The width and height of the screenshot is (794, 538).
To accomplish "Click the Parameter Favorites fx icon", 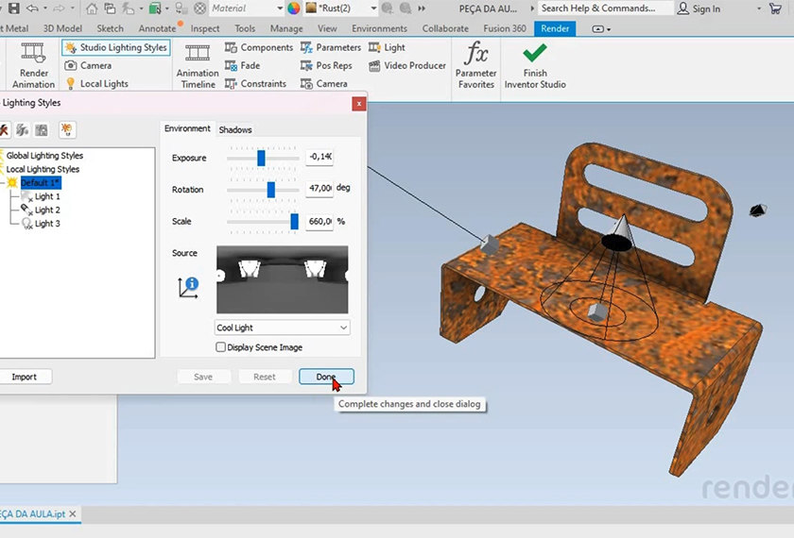I will [x=476, y=53].
